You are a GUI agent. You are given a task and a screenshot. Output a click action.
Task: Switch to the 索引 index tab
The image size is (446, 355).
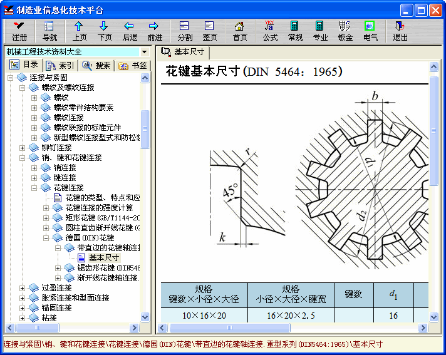[x=61, y=66]
